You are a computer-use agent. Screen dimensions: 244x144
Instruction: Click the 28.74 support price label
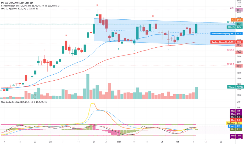pyautogui.click(x=239, y=45)
